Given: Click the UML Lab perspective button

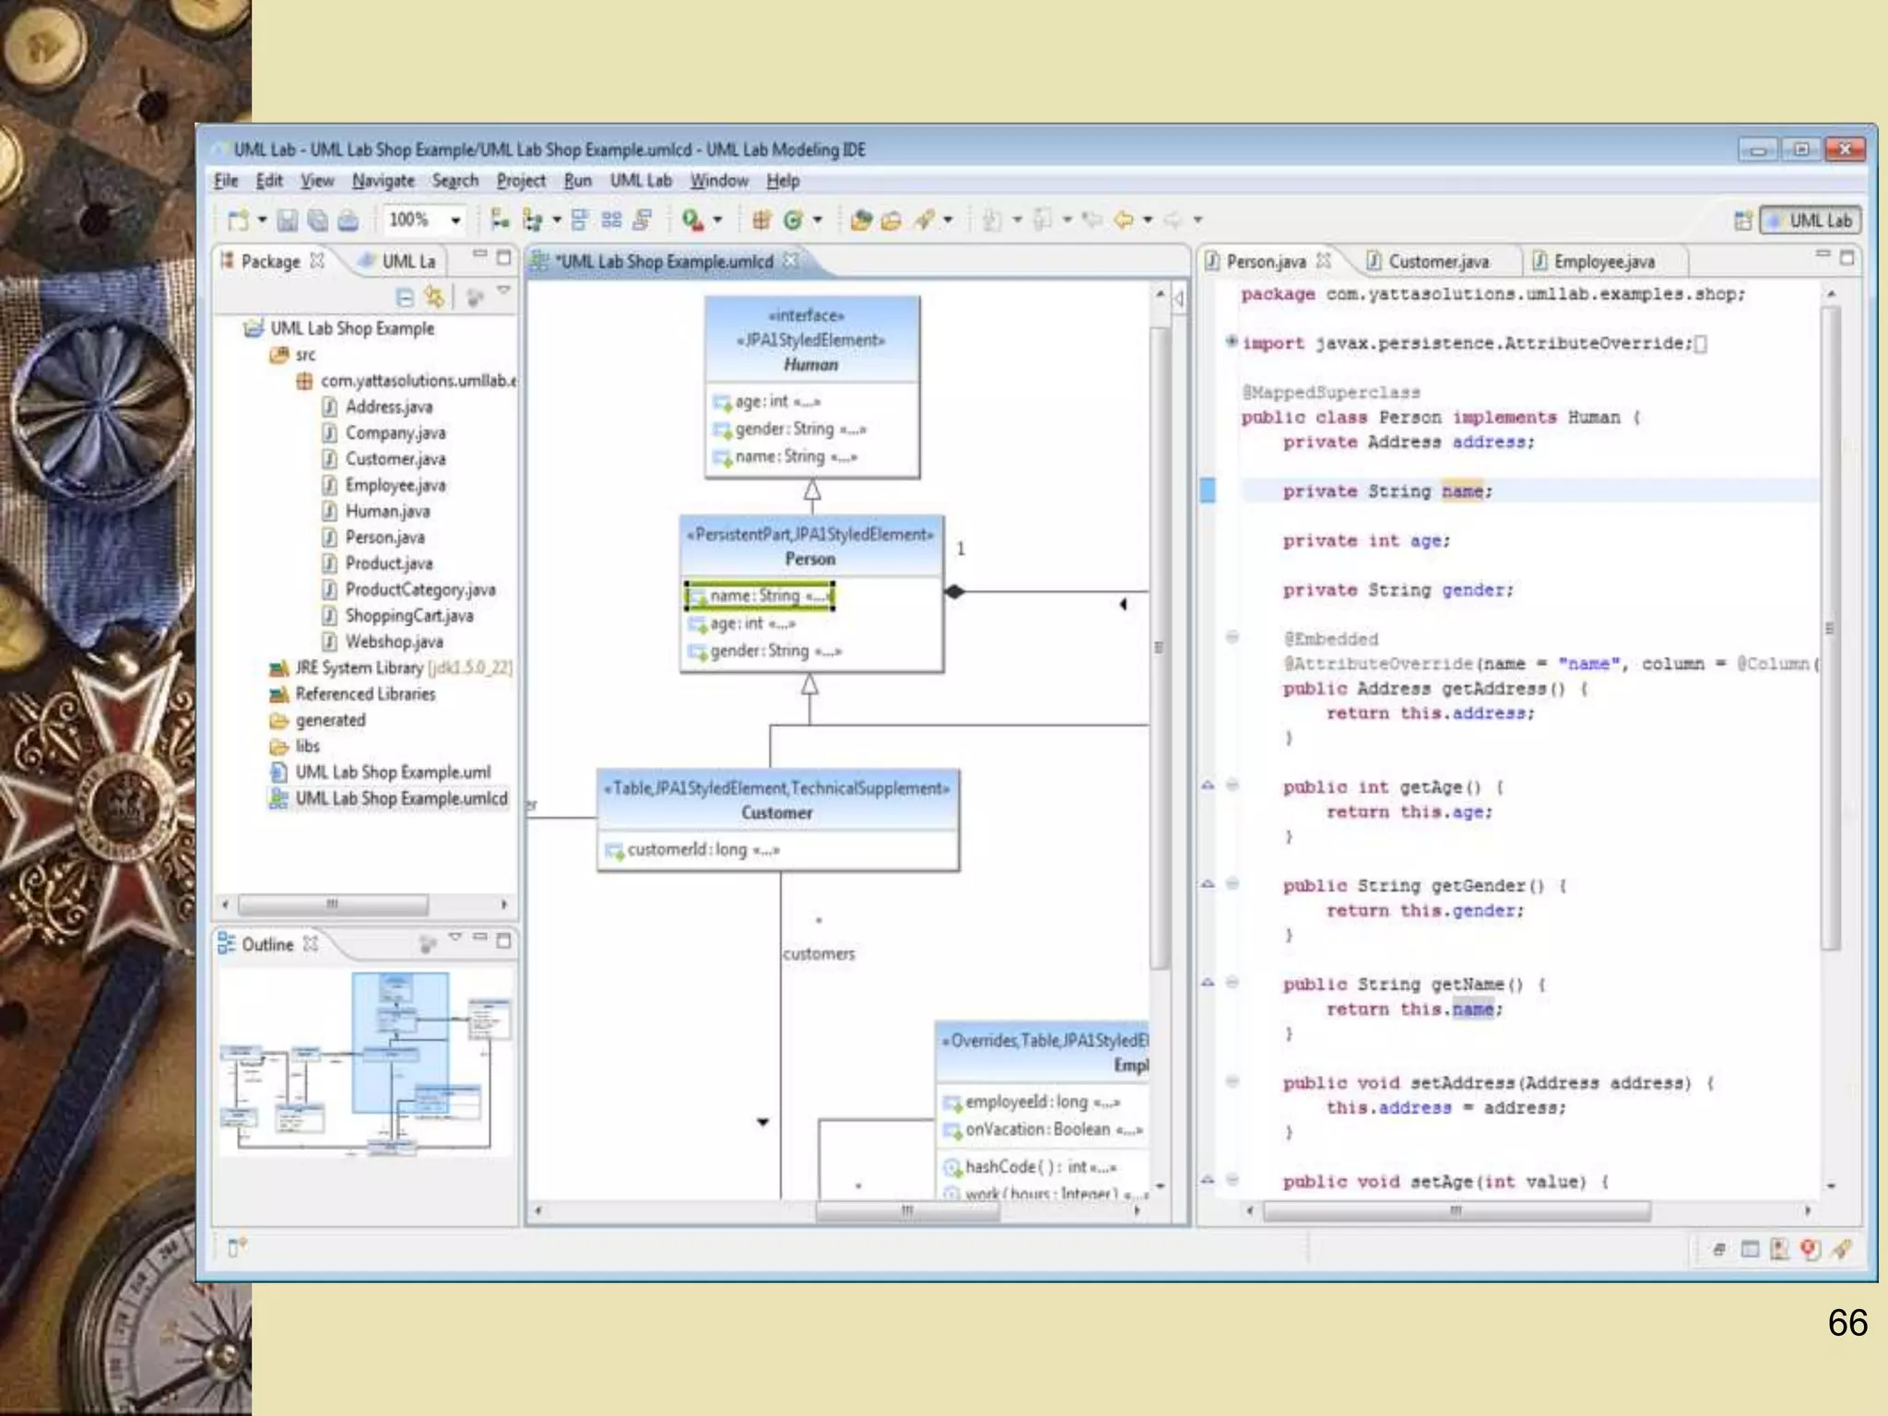Looking at the screenshot, I should 1811,220.
